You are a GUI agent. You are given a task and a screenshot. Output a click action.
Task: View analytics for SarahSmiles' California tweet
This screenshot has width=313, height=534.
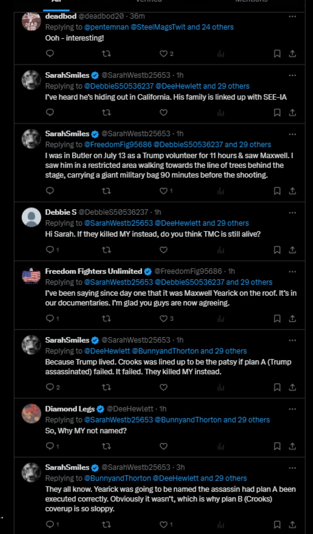(x=220, y=113)
